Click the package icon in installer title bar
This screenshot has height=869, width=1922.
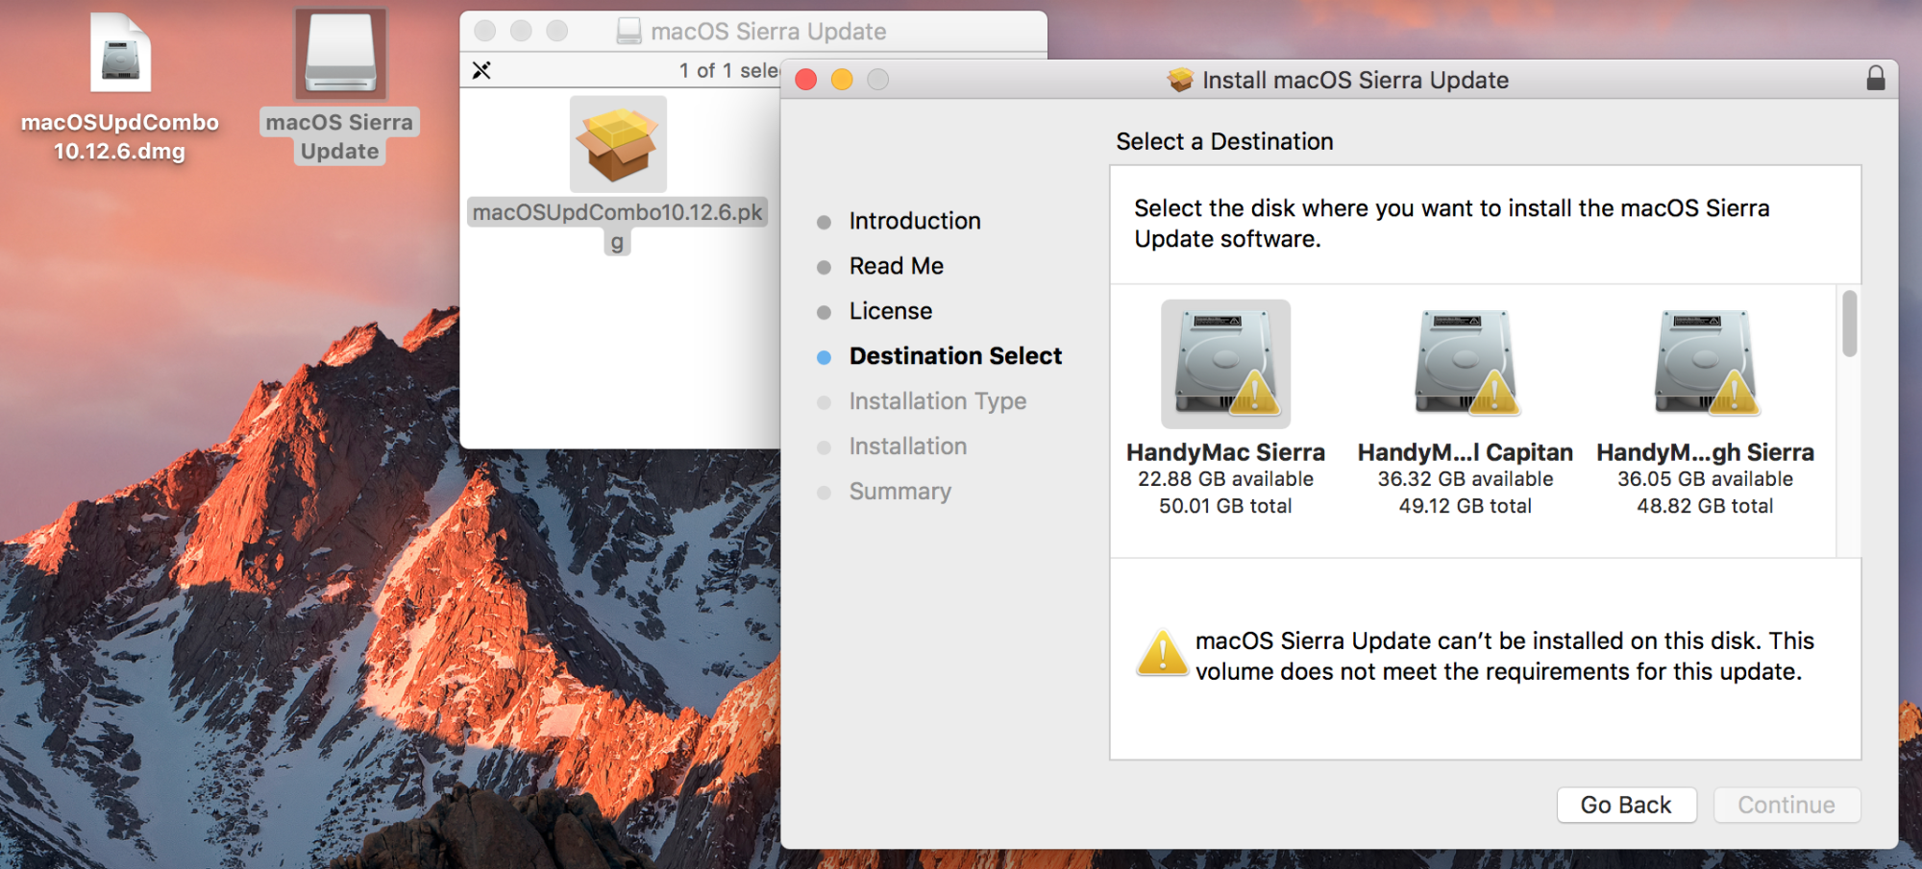point(1180,80)
